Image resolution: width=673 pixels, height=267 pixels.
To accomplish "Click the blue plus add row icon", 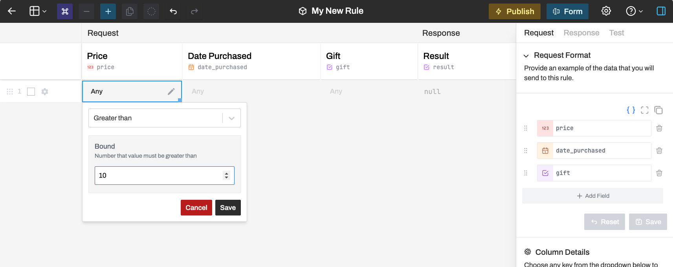I will (108, 11).
